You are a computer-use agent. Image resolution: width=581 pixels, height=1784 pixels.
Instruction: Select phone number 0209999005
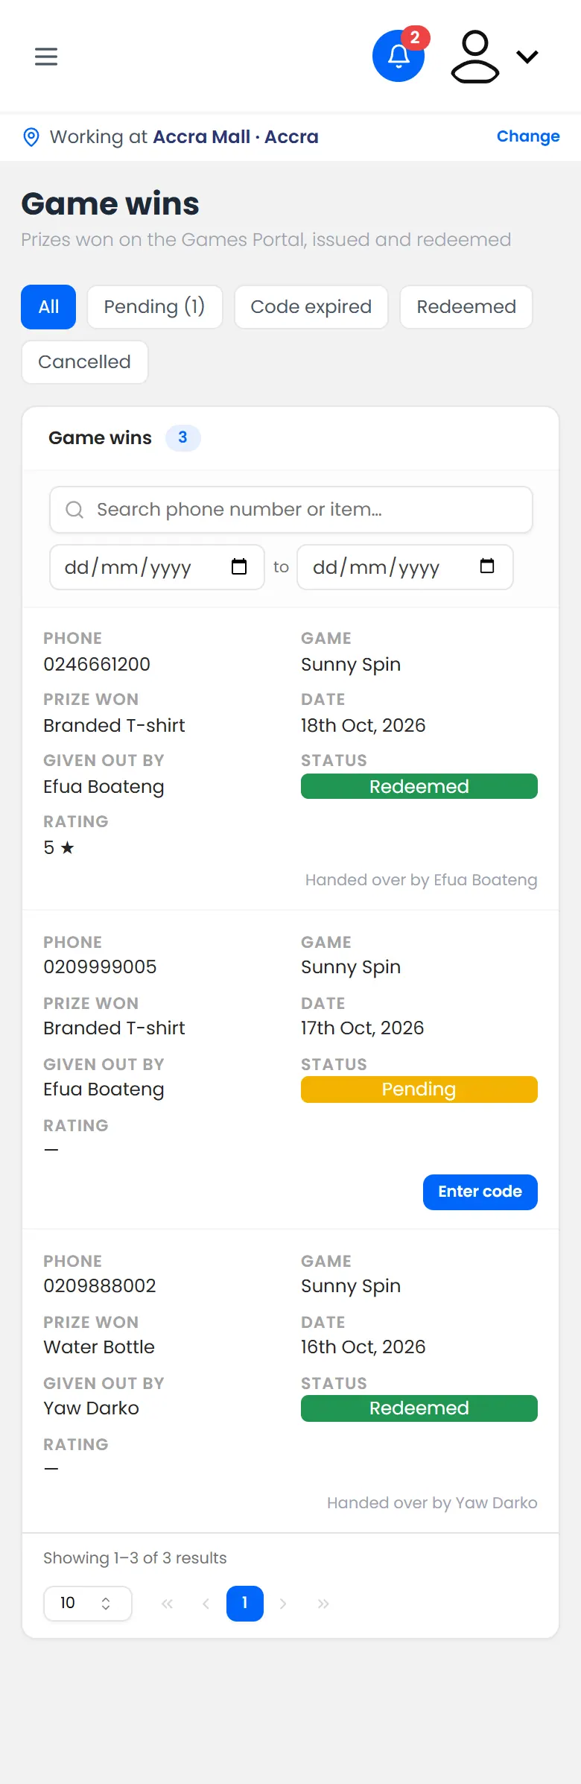click(x=100, y=967)
